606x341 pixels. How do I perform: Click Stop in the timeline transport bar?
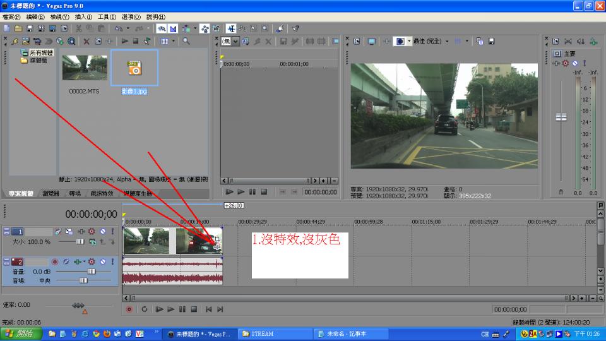click(194, 309)
